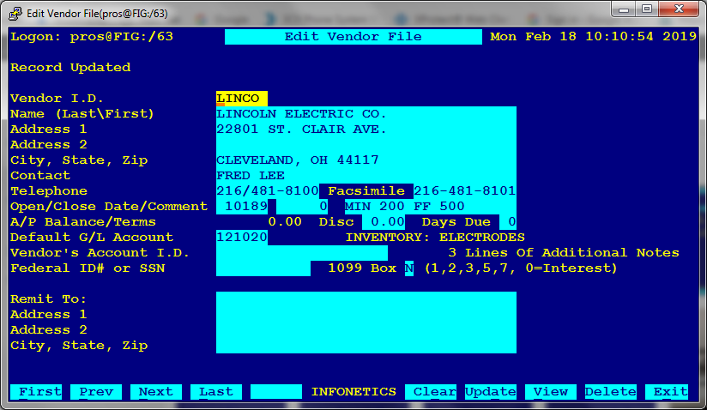
Task: Go to the First vendor record
Action: tap(36, 392)
